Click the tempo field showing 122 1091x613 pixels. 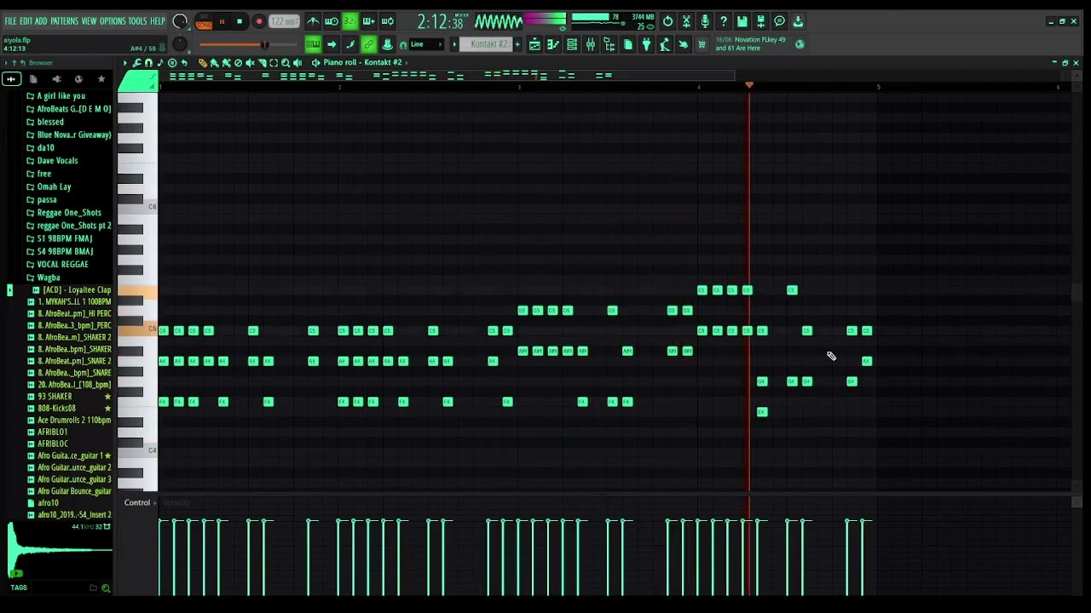pyautogui.click(x=284, y=21)
